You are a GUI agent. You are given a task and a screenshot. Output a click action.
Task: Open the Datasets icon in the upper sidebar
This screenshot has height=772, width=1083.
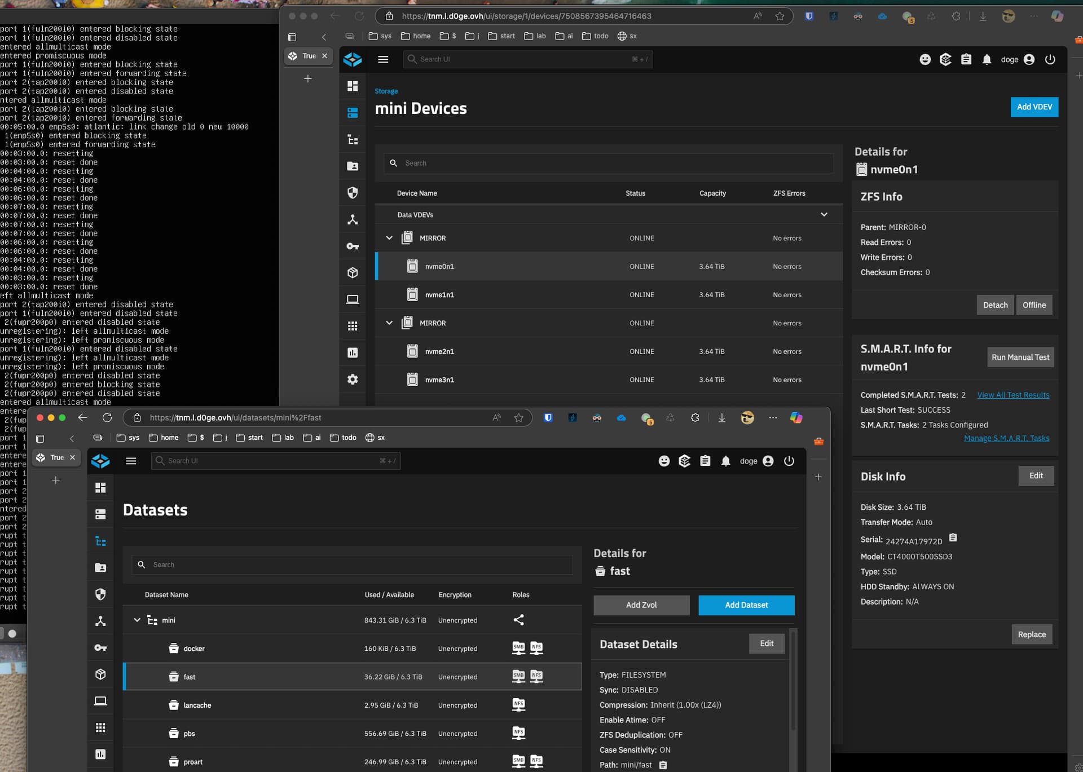click(353, 139)
